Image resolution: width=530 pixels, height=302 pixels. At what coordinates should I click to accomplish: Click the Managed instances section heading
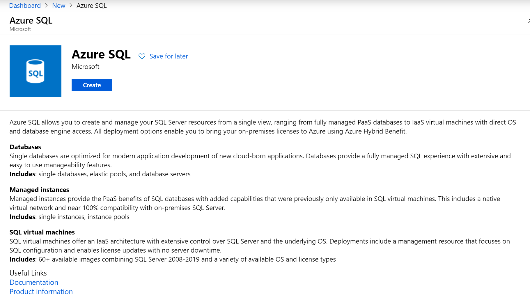(x=39, y=190)
